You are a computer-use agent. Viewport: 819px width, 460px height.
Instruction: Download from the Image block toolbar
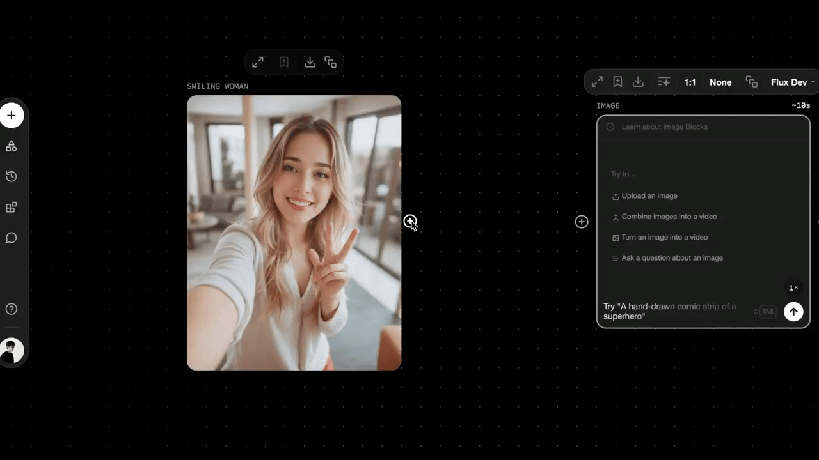(x=638, y=82)
